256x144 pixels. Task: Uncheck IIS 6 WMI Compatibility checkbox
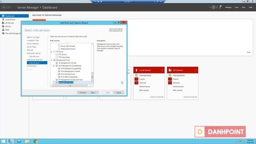(59, 77)
